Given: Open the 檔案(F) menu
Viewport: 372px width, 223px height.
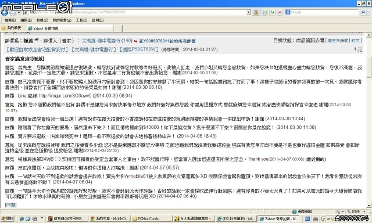Looking at the screenshot, I should click(x=10, y=20).
